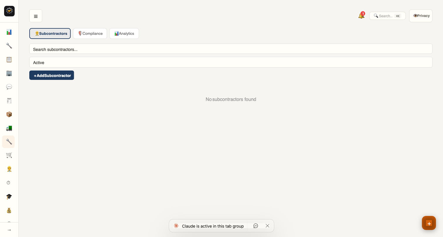Select the office building sidebar icon
443x237 pixels.
(x=9, y=73)
